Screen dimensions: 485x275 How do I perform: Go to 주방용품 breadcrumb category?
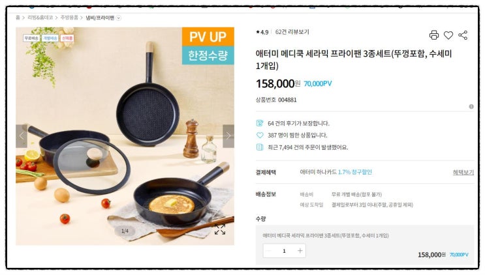click(x=69, y=18)
